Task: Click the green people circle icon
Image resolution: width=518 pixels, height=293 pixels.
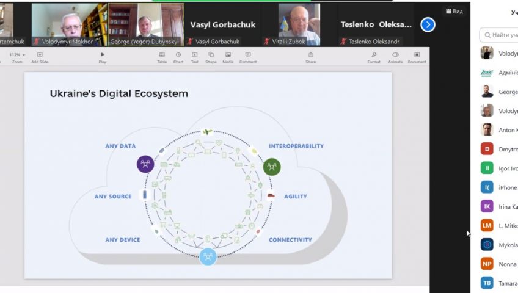Action: tap(272, 167)
